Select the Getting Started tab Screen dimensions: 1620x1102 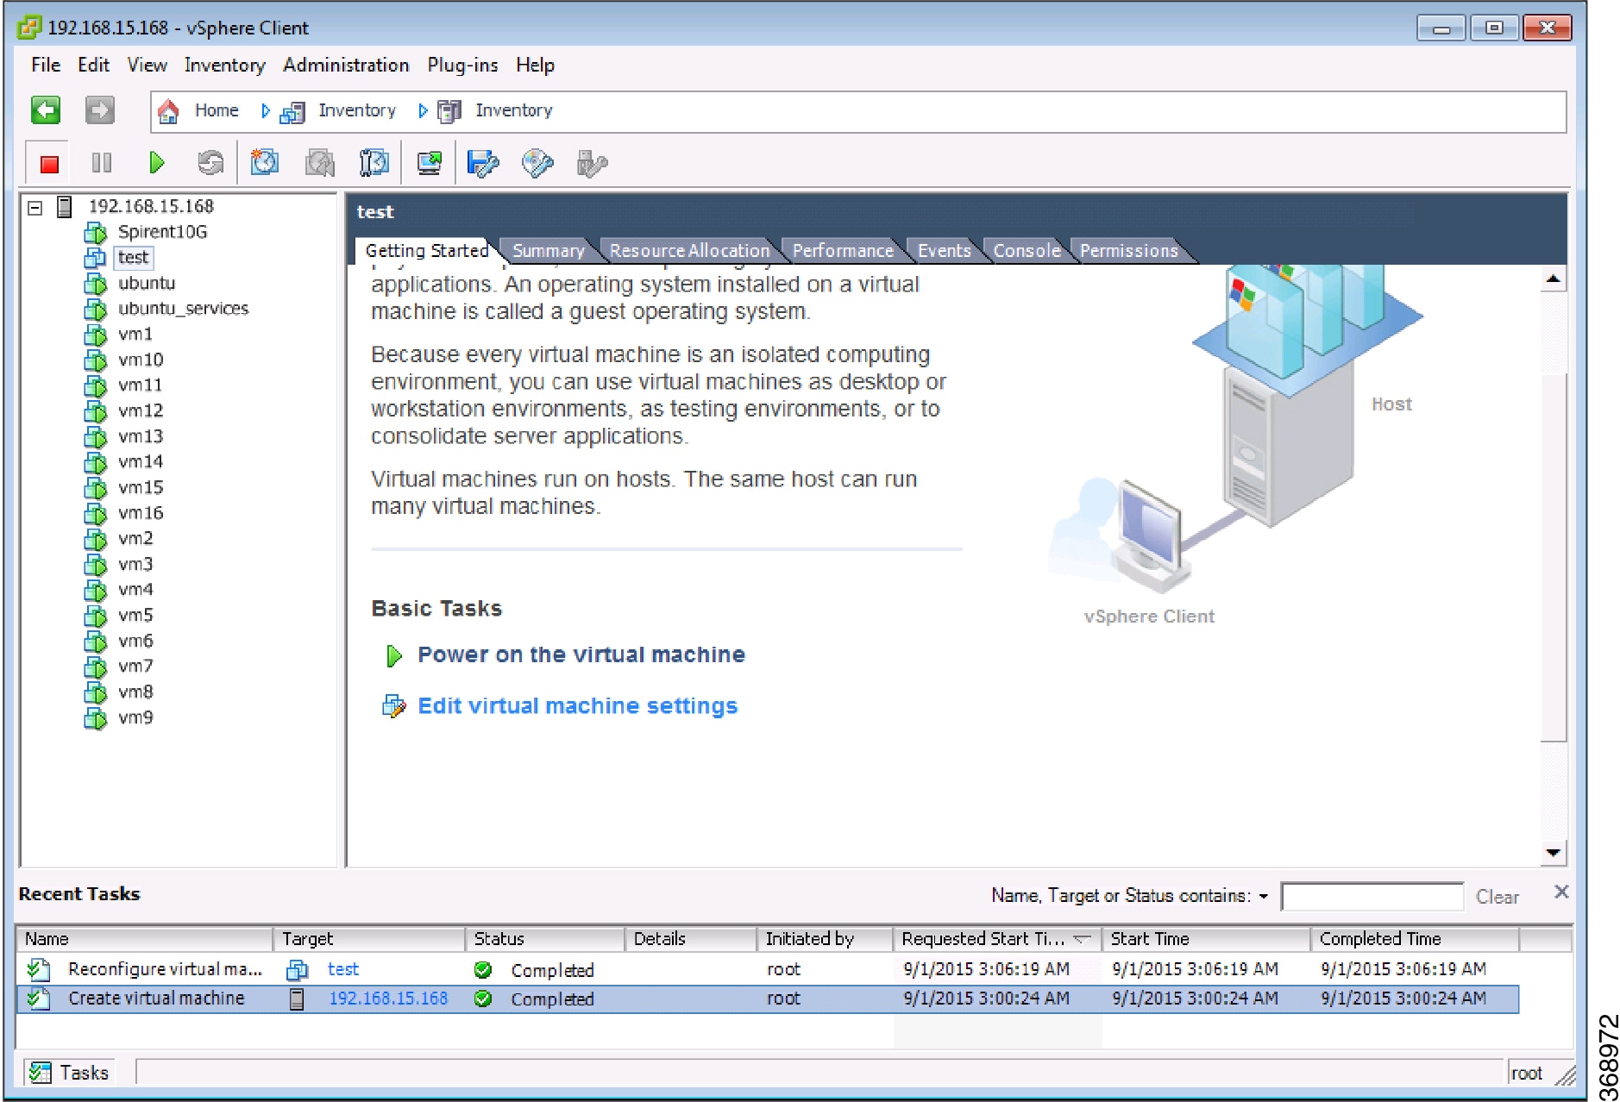click(x=426, y=250)
